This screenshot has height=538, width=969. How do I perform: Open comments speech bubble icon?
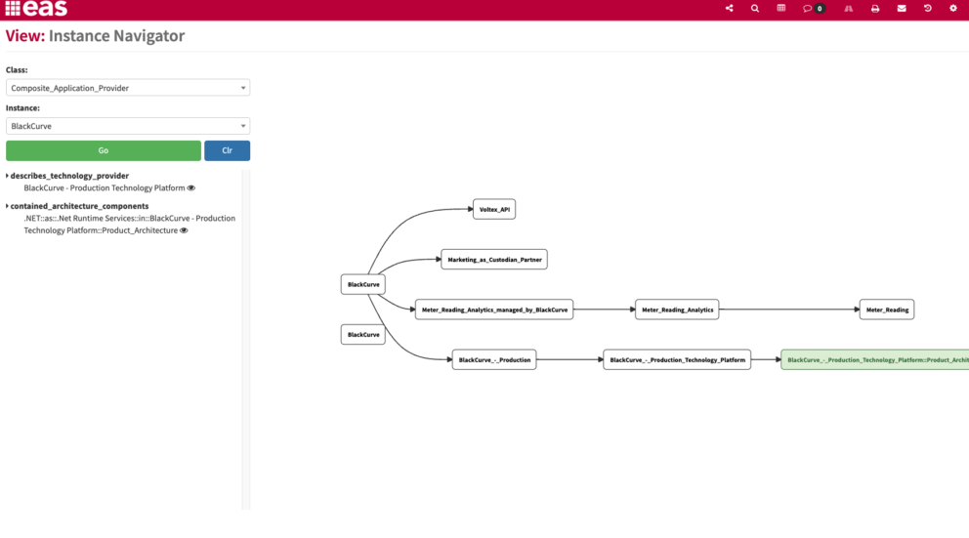point(807,9)
